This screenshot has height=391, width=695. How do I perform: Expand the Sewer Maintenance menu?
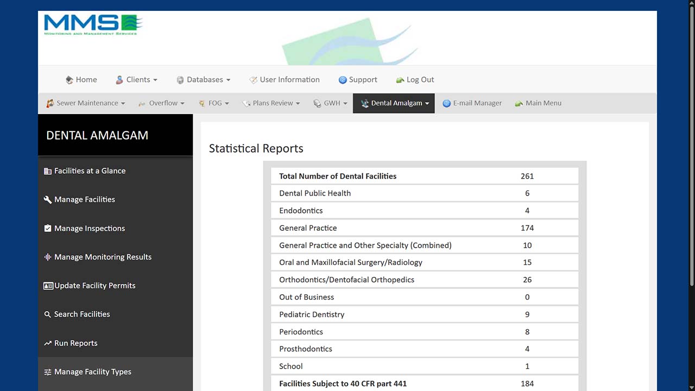coord(86,103)
